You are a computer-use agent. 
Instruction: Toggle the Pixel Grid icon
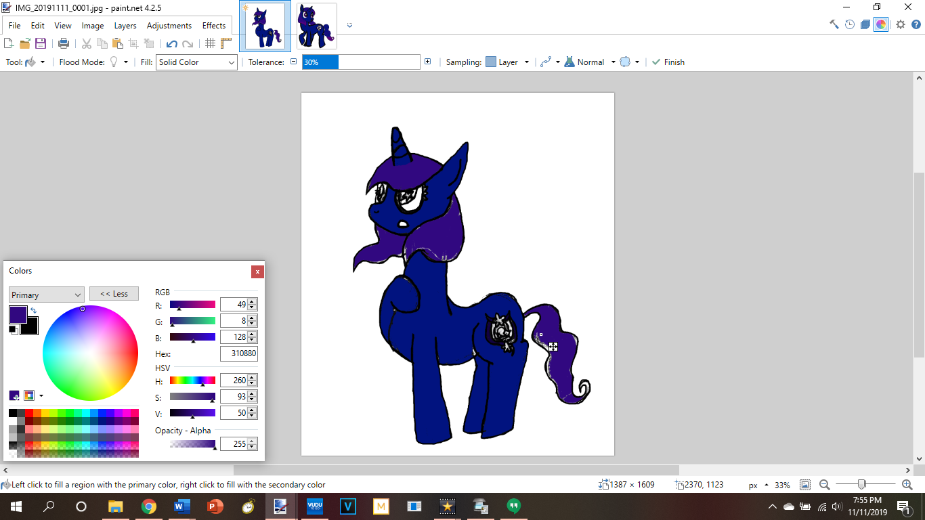point(210,43)
